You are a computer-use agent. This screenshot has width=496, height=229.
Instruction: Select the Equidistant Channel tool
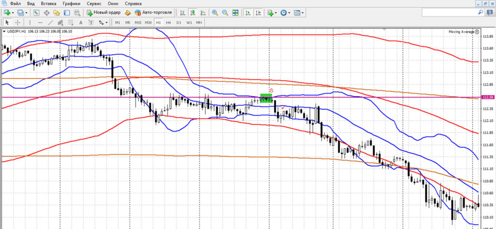(61, 22)
